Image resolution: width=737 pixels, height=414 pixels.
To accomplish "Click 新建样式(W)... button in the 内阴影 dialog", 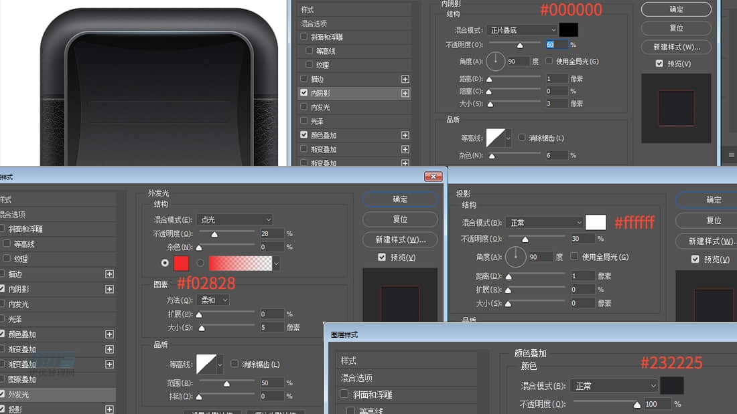I will (676, 47).
